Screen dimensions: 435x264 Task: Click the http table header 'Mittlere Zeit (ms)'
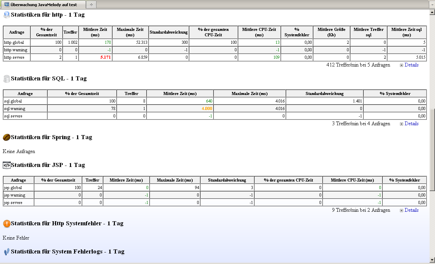click(x=95, y=32)
